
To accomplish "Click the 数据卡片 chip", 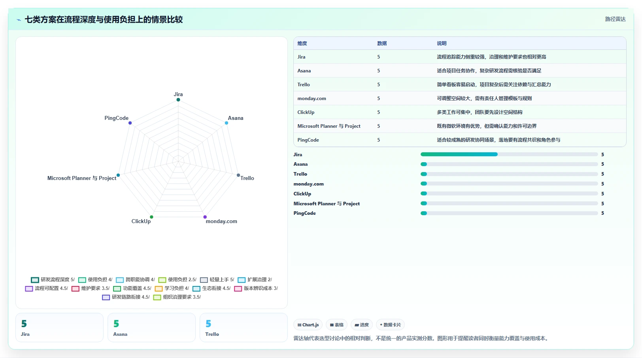I will [x=390, y=325].
